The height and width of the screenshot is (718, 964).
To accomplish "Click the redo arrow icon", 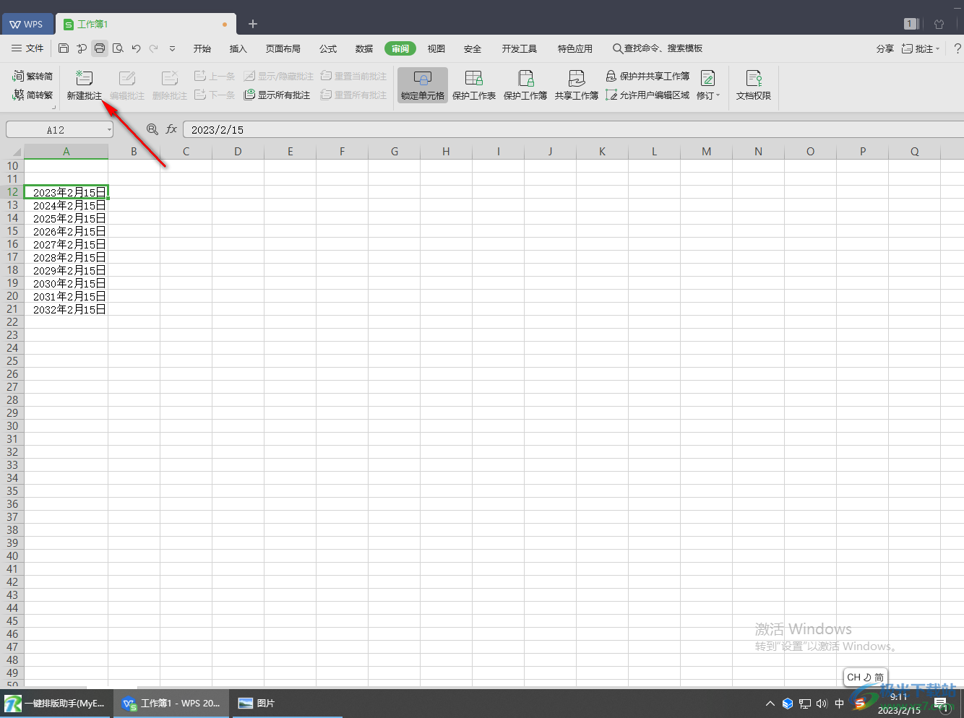I will click(x=154, y=48).
